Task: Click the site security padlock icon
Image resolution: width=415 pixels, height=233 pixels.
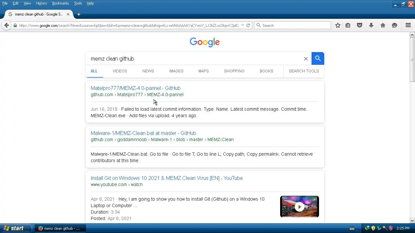Action: 15,26
